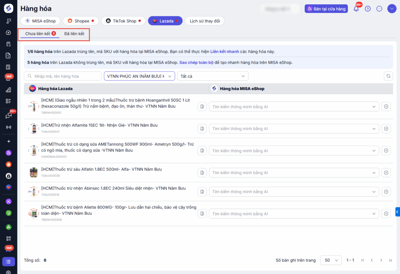This screenshot has width=400, height=274.
Task: Switch to the TikTok Shop tab
Action: 123,21
